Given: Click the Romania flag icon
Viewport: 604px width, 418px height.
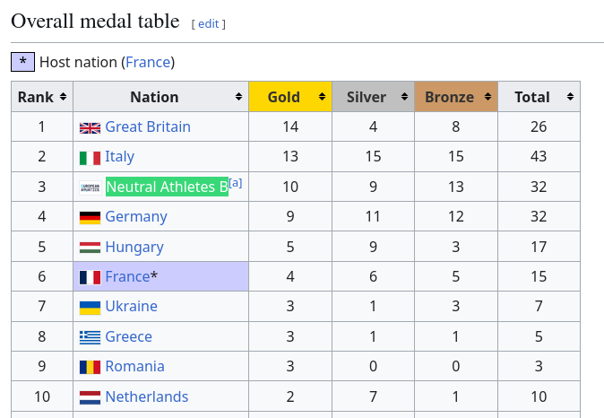Looking at the screenshot, I should pyautogui.click(x=90, y=367).
